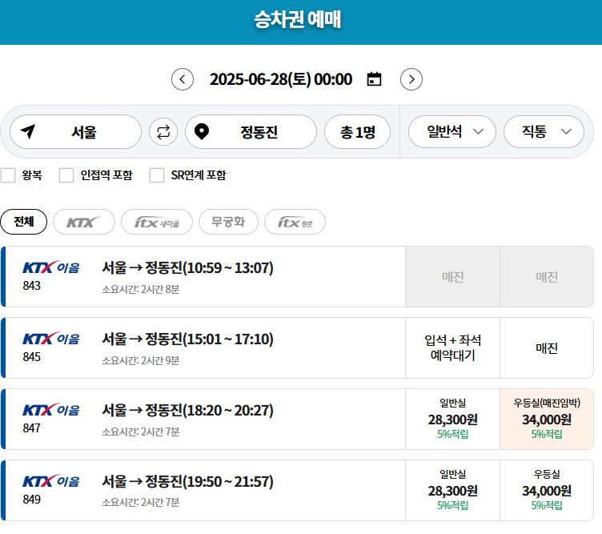Image resolution: width=602 pixels, height=534 pixels.
Task: Enable the 왕복 round-trip checkbox
Action: pos(8,175)
